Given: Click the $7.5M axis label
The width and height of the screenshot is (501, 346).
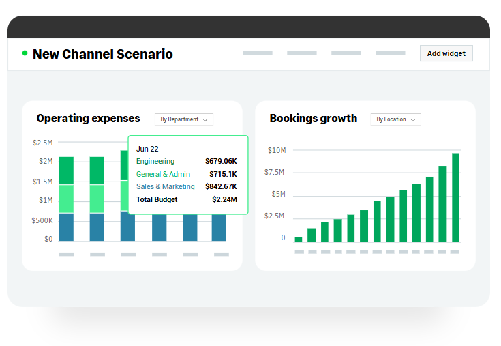Looking at the screenshot, I should click(274, 173).
